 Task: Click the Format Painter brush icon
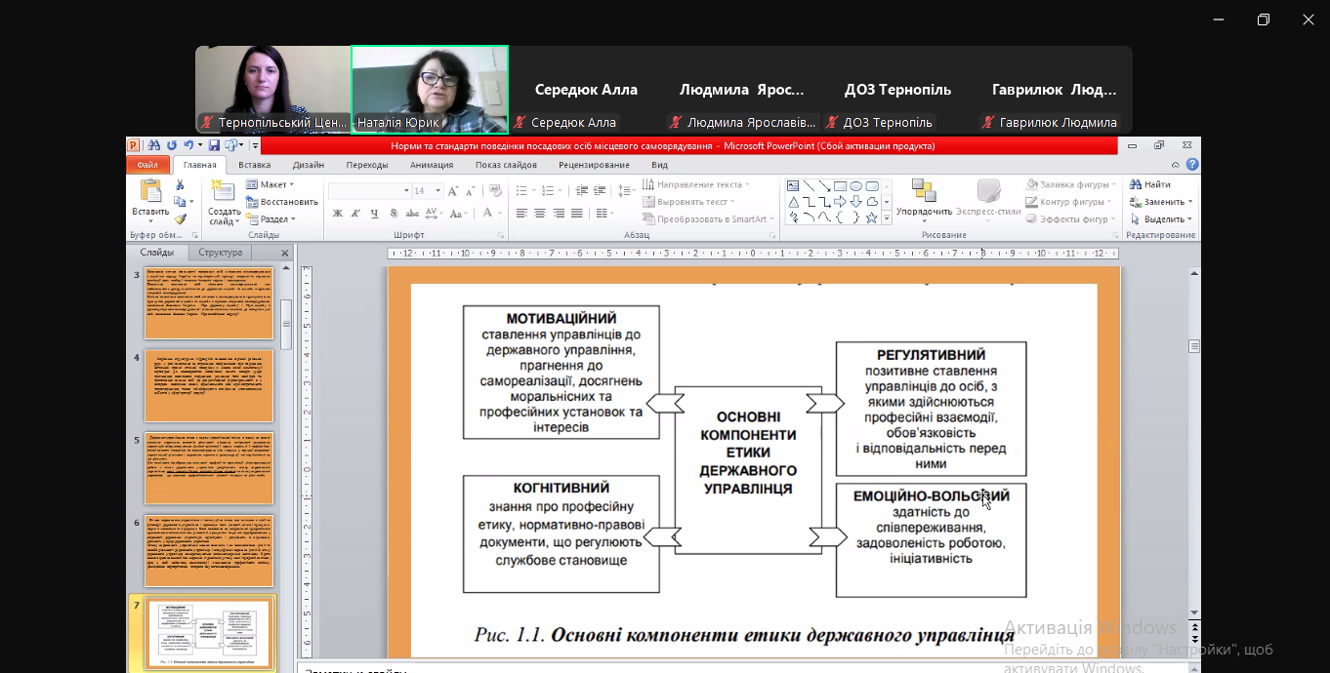pyautogui.click(x=180, y=219)
